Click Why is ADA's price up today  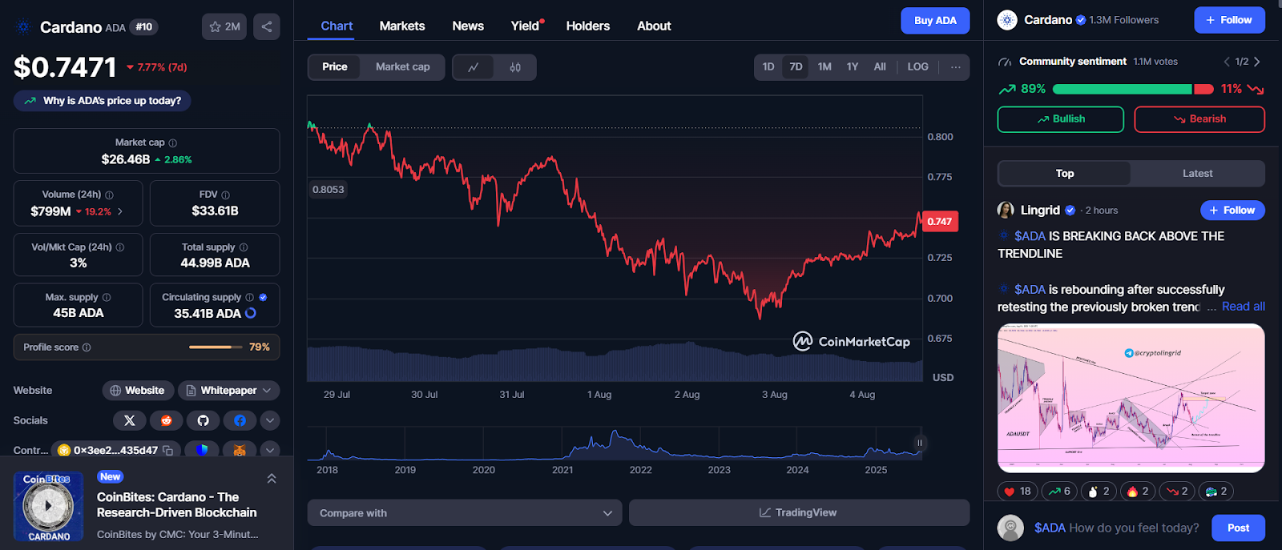pos(103,101)
